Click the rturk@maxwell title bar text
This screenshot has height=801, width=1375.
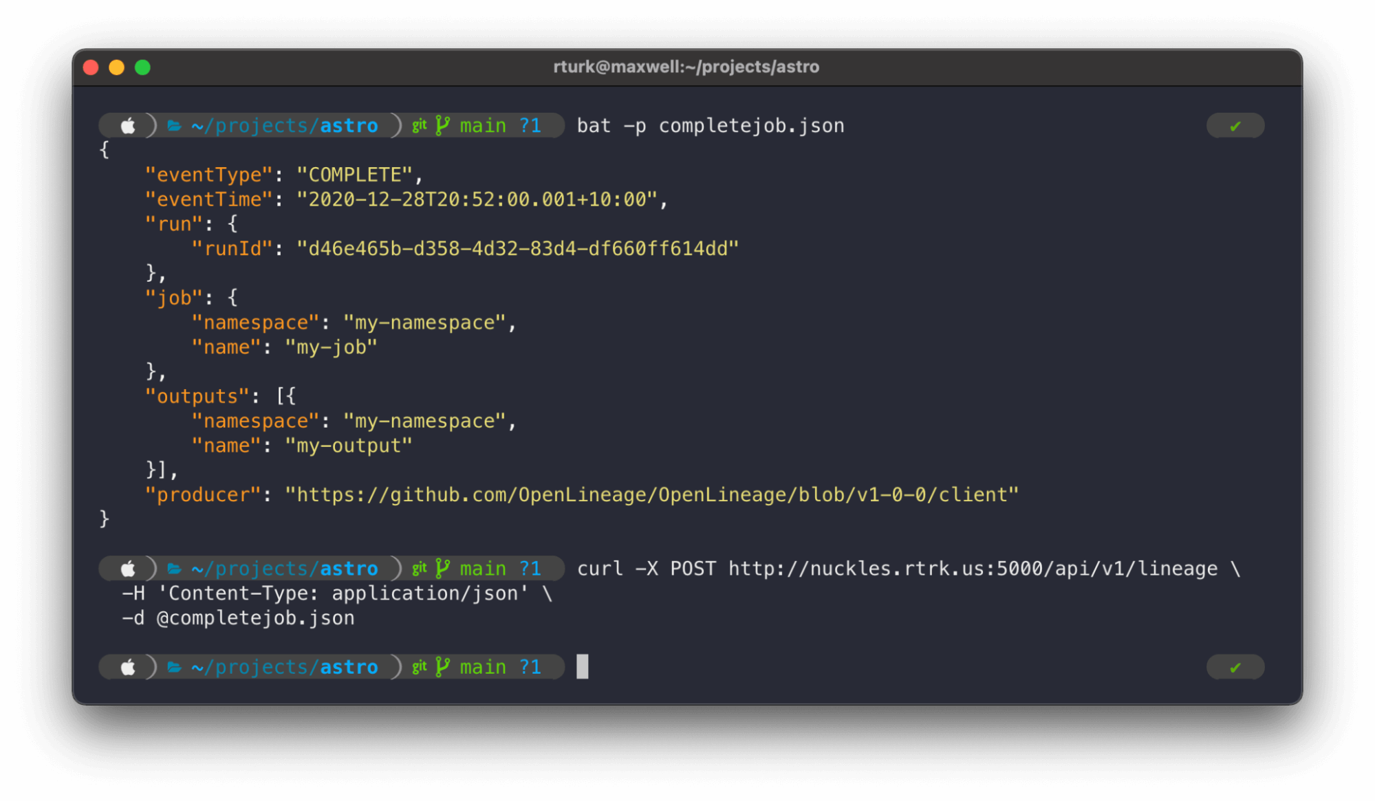pyautogui.click(x=686, y=67)
